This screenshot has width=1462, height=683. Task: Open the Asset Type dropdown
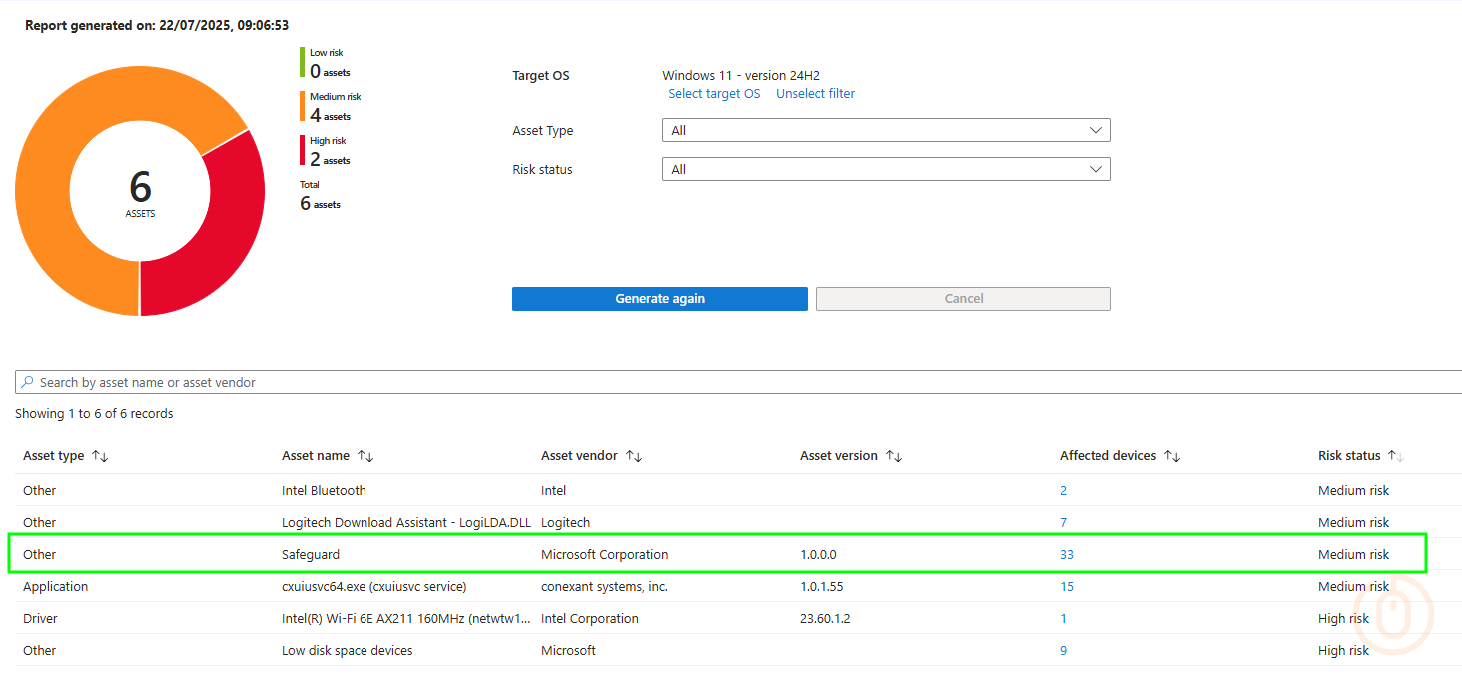886,131
